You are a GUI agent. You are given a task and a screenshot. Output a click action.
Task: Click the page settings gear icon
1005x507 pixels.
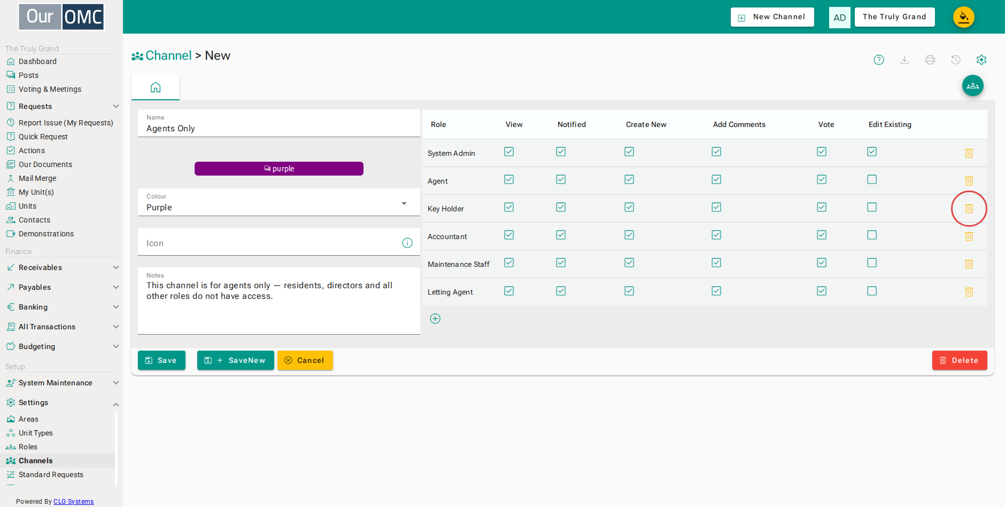pos(981,60)
